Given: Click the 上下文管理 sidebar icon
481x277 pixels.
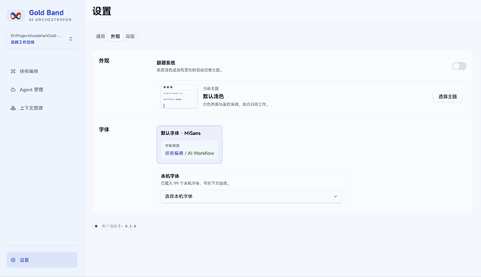Looking at the screenshot, I should tap(13, 108).
